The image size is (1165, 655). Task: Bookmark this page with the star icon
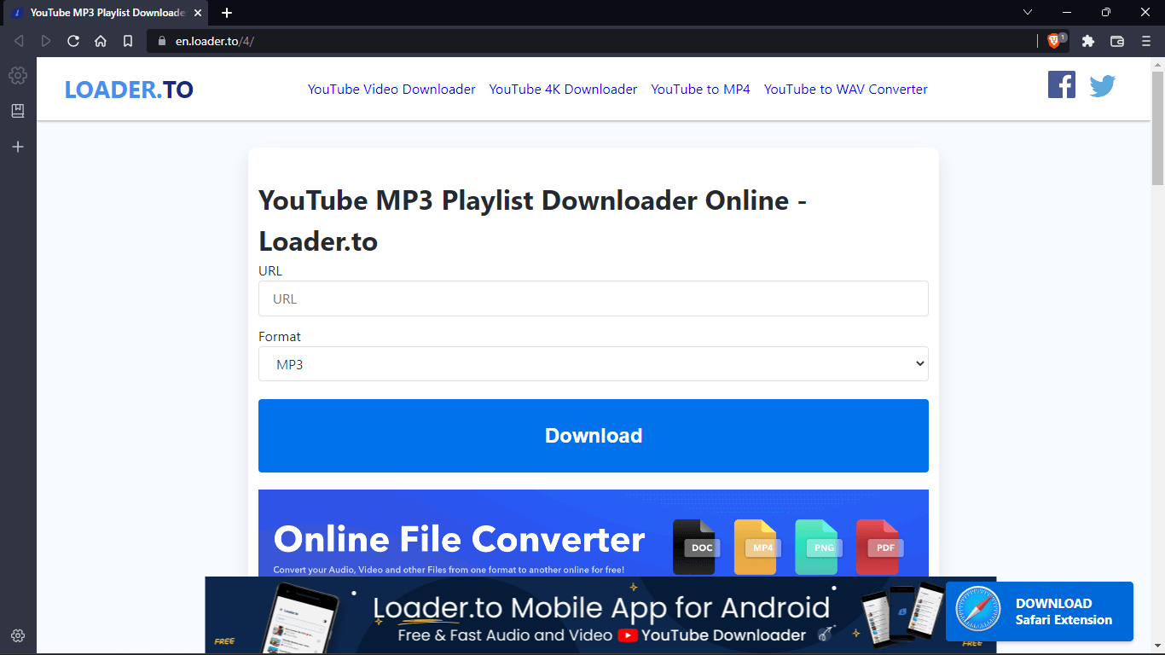(x=128, y=40)
